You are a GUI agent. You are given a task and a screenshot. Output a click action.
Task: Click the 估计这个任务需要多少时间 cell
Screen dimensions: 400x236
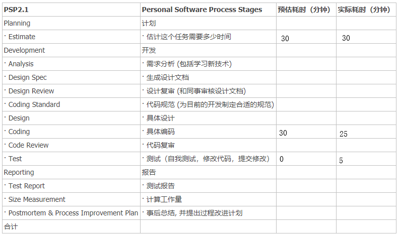click(x=189, y=37)
